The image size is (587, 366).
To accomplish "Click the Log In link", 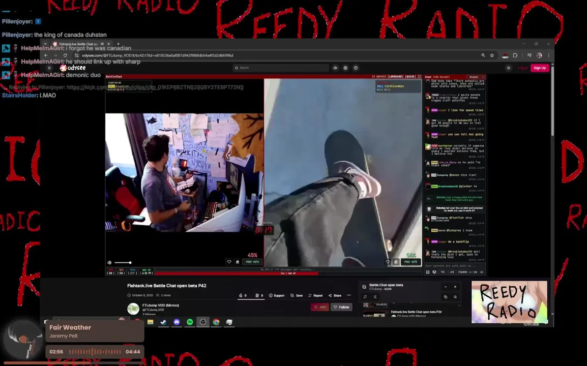I will point(522,68).
